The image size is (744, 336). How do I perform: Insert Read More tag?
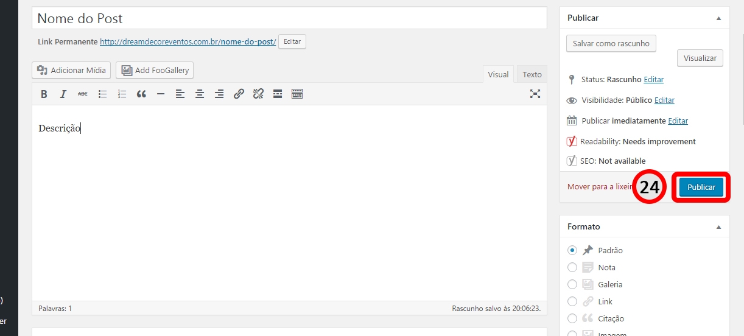click(278, 94)
